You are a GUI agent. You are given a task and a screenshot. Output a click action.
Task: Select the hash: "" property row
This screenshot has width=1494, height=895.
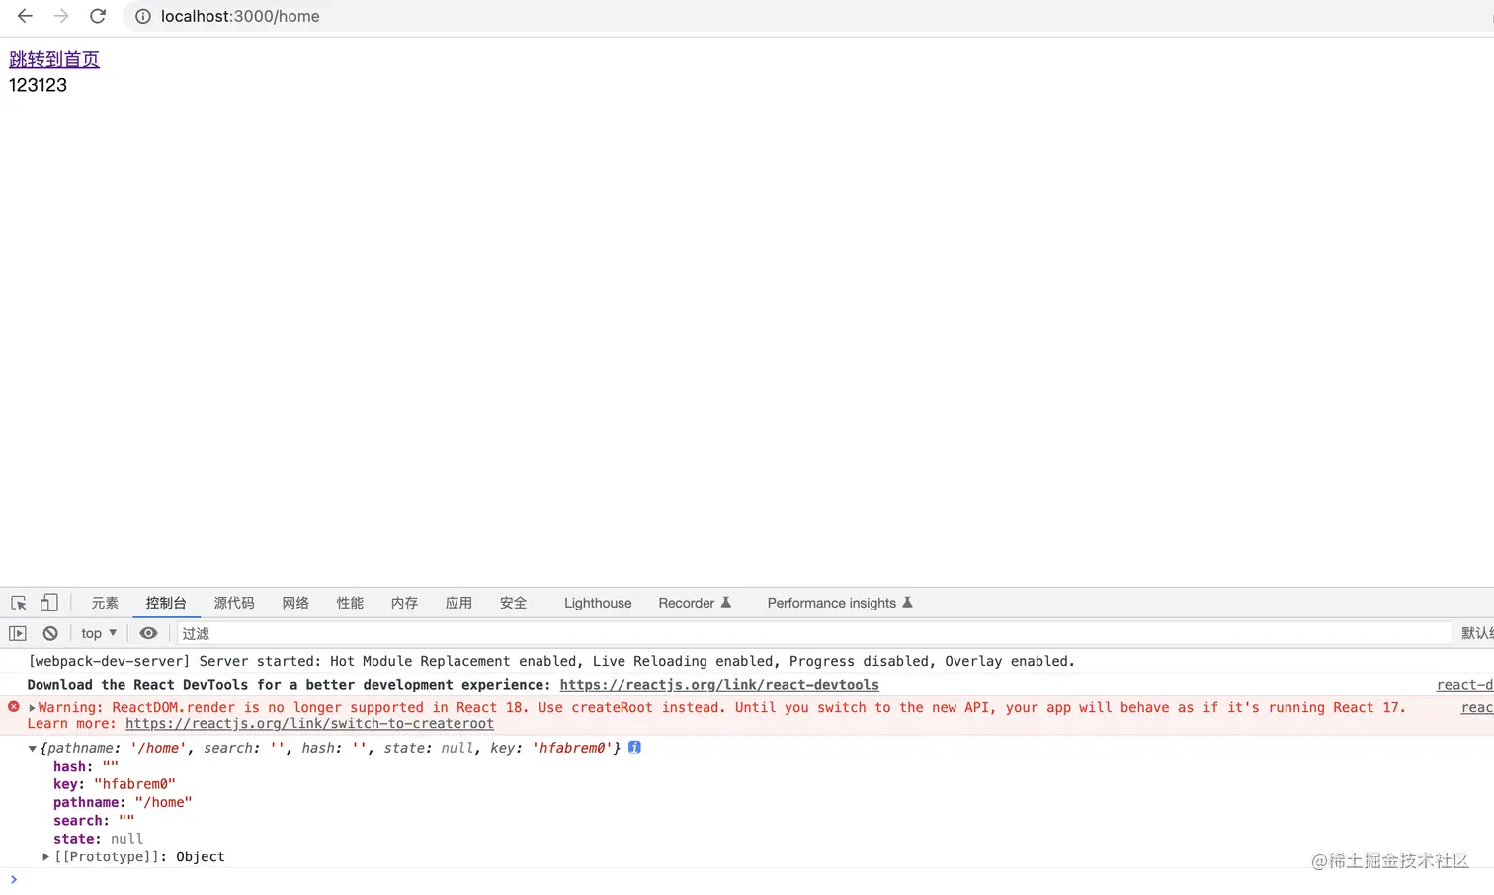click(86, 766)
